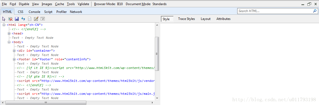This screenshot has width=319, height=105.
Task: Open the Tools menu
Action: (x=71, y=4)
